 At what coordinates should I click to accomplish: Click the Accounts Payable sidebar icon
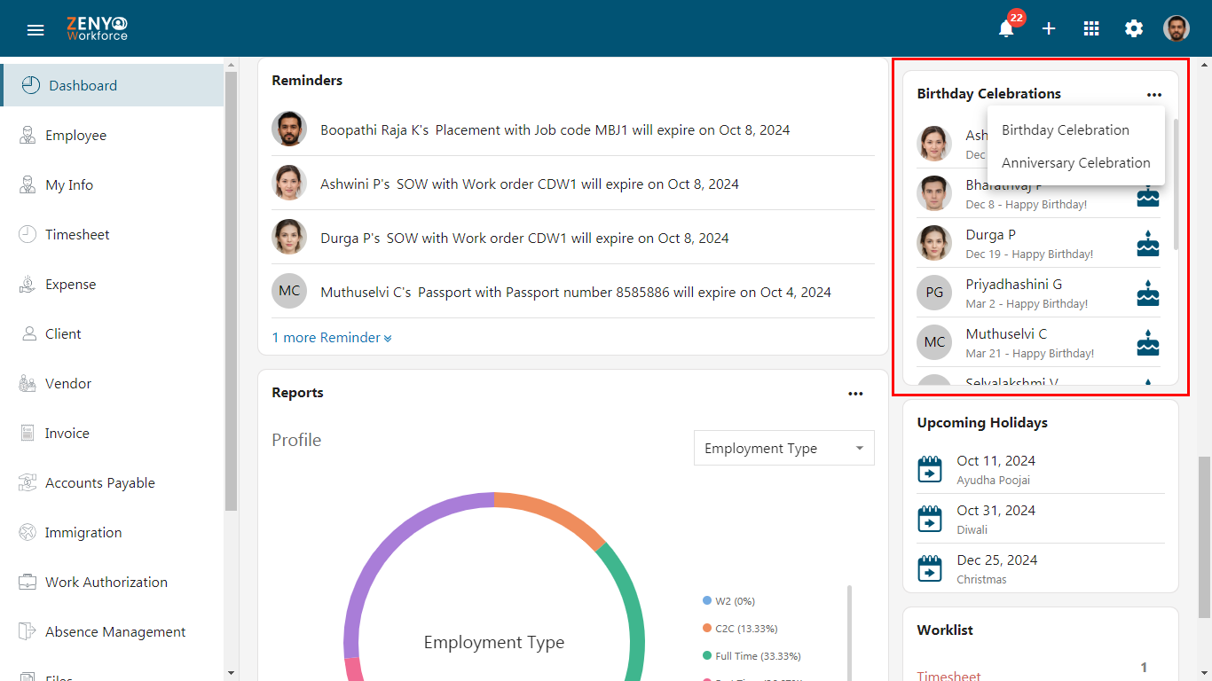tap(28, 482)
